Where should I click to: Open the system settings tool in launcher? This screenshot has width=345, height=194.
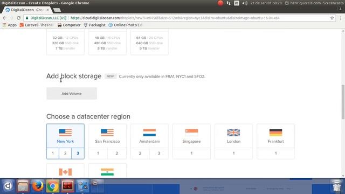coord(82,186)
